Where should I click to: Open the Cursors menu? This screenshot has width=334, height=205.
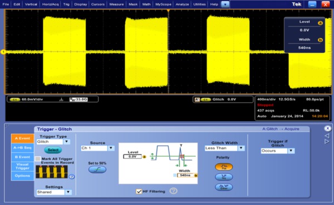coord(98,4)
